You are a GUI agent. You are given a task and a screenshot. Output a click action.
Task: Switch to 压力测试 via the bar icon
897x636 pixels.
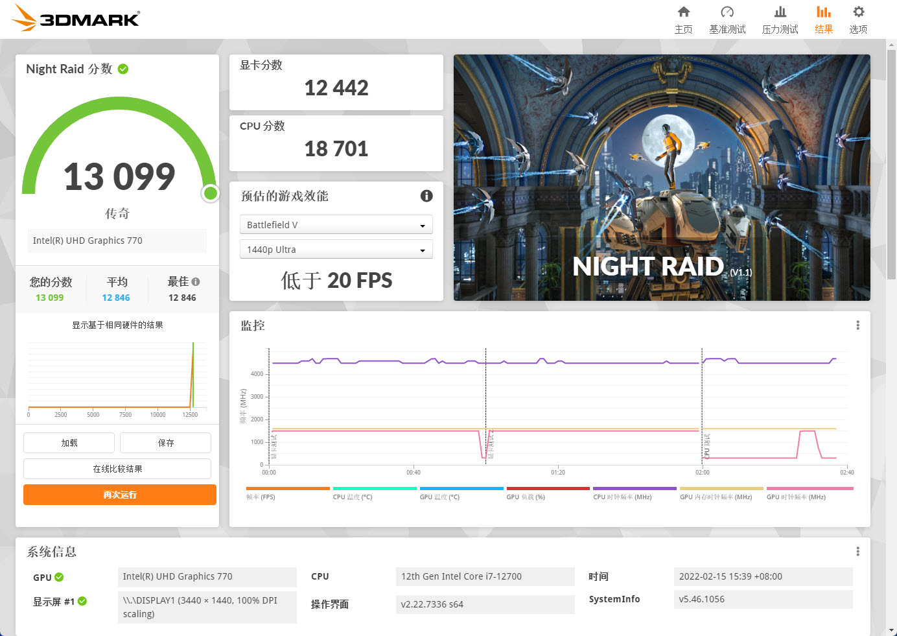tap(780, 19)
